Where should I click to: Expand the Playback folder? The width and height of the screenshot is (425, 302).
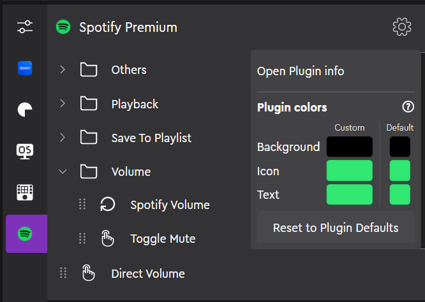[x=63, y=104]
